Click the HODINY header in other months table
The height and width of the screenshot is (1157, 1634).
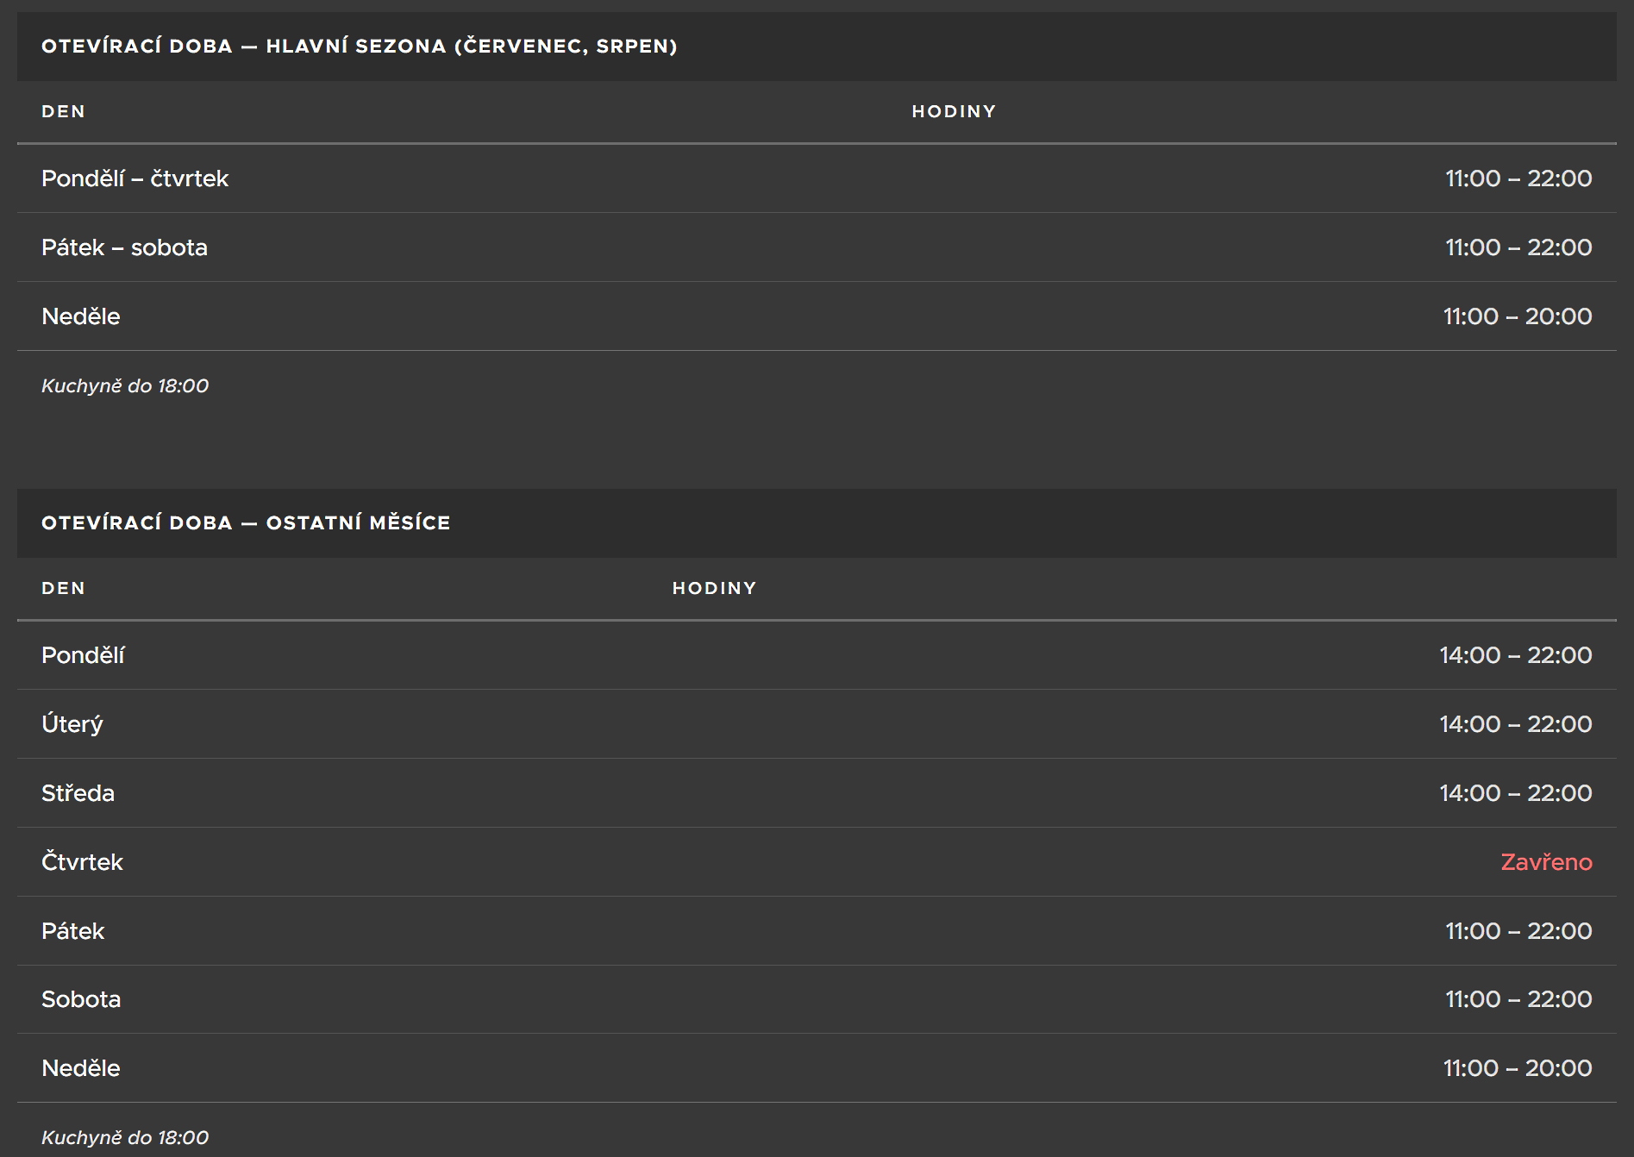[x=714, y=589]
